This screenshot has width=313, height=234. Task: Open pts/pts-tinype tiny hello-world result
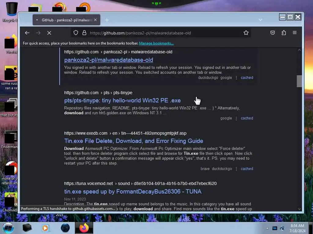point(122,101)
